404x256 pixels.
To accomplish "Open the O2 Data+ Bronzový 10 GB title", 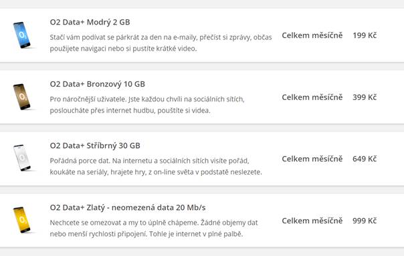I will (x=98, y=84).
